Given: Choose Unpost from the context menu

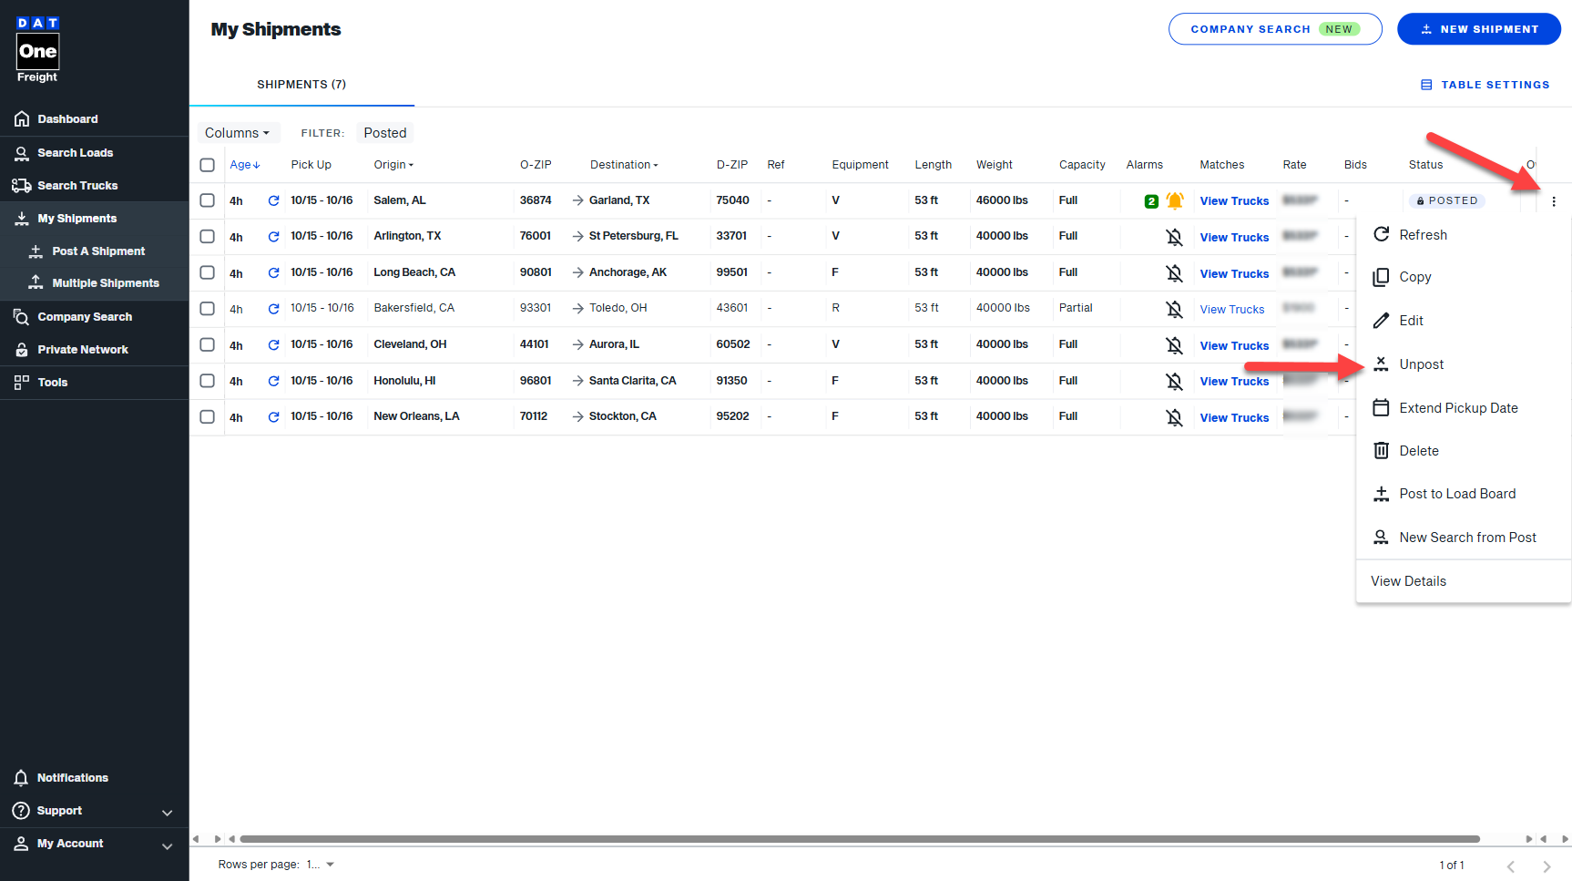Looking at the screenshot, I should [x=1421, y=364].
